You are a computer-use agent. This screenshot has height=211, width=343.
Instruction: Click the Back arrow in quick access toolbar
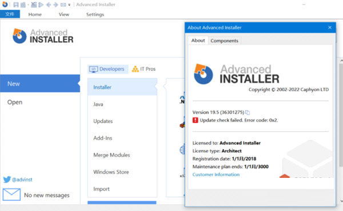[49, 5]
